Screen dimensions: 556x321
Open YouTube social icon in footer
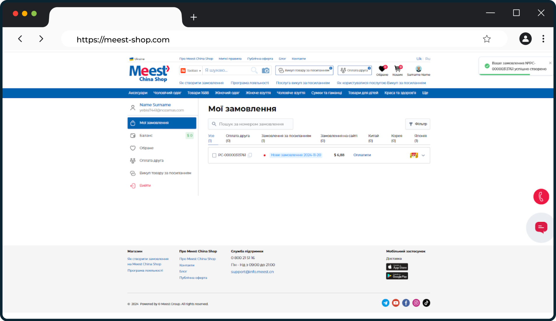[x=396, y=303]
